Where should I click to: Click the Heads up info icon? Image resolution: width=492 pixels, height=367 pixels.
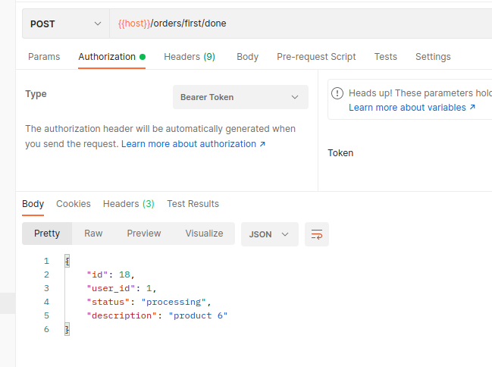pos(337,93)
